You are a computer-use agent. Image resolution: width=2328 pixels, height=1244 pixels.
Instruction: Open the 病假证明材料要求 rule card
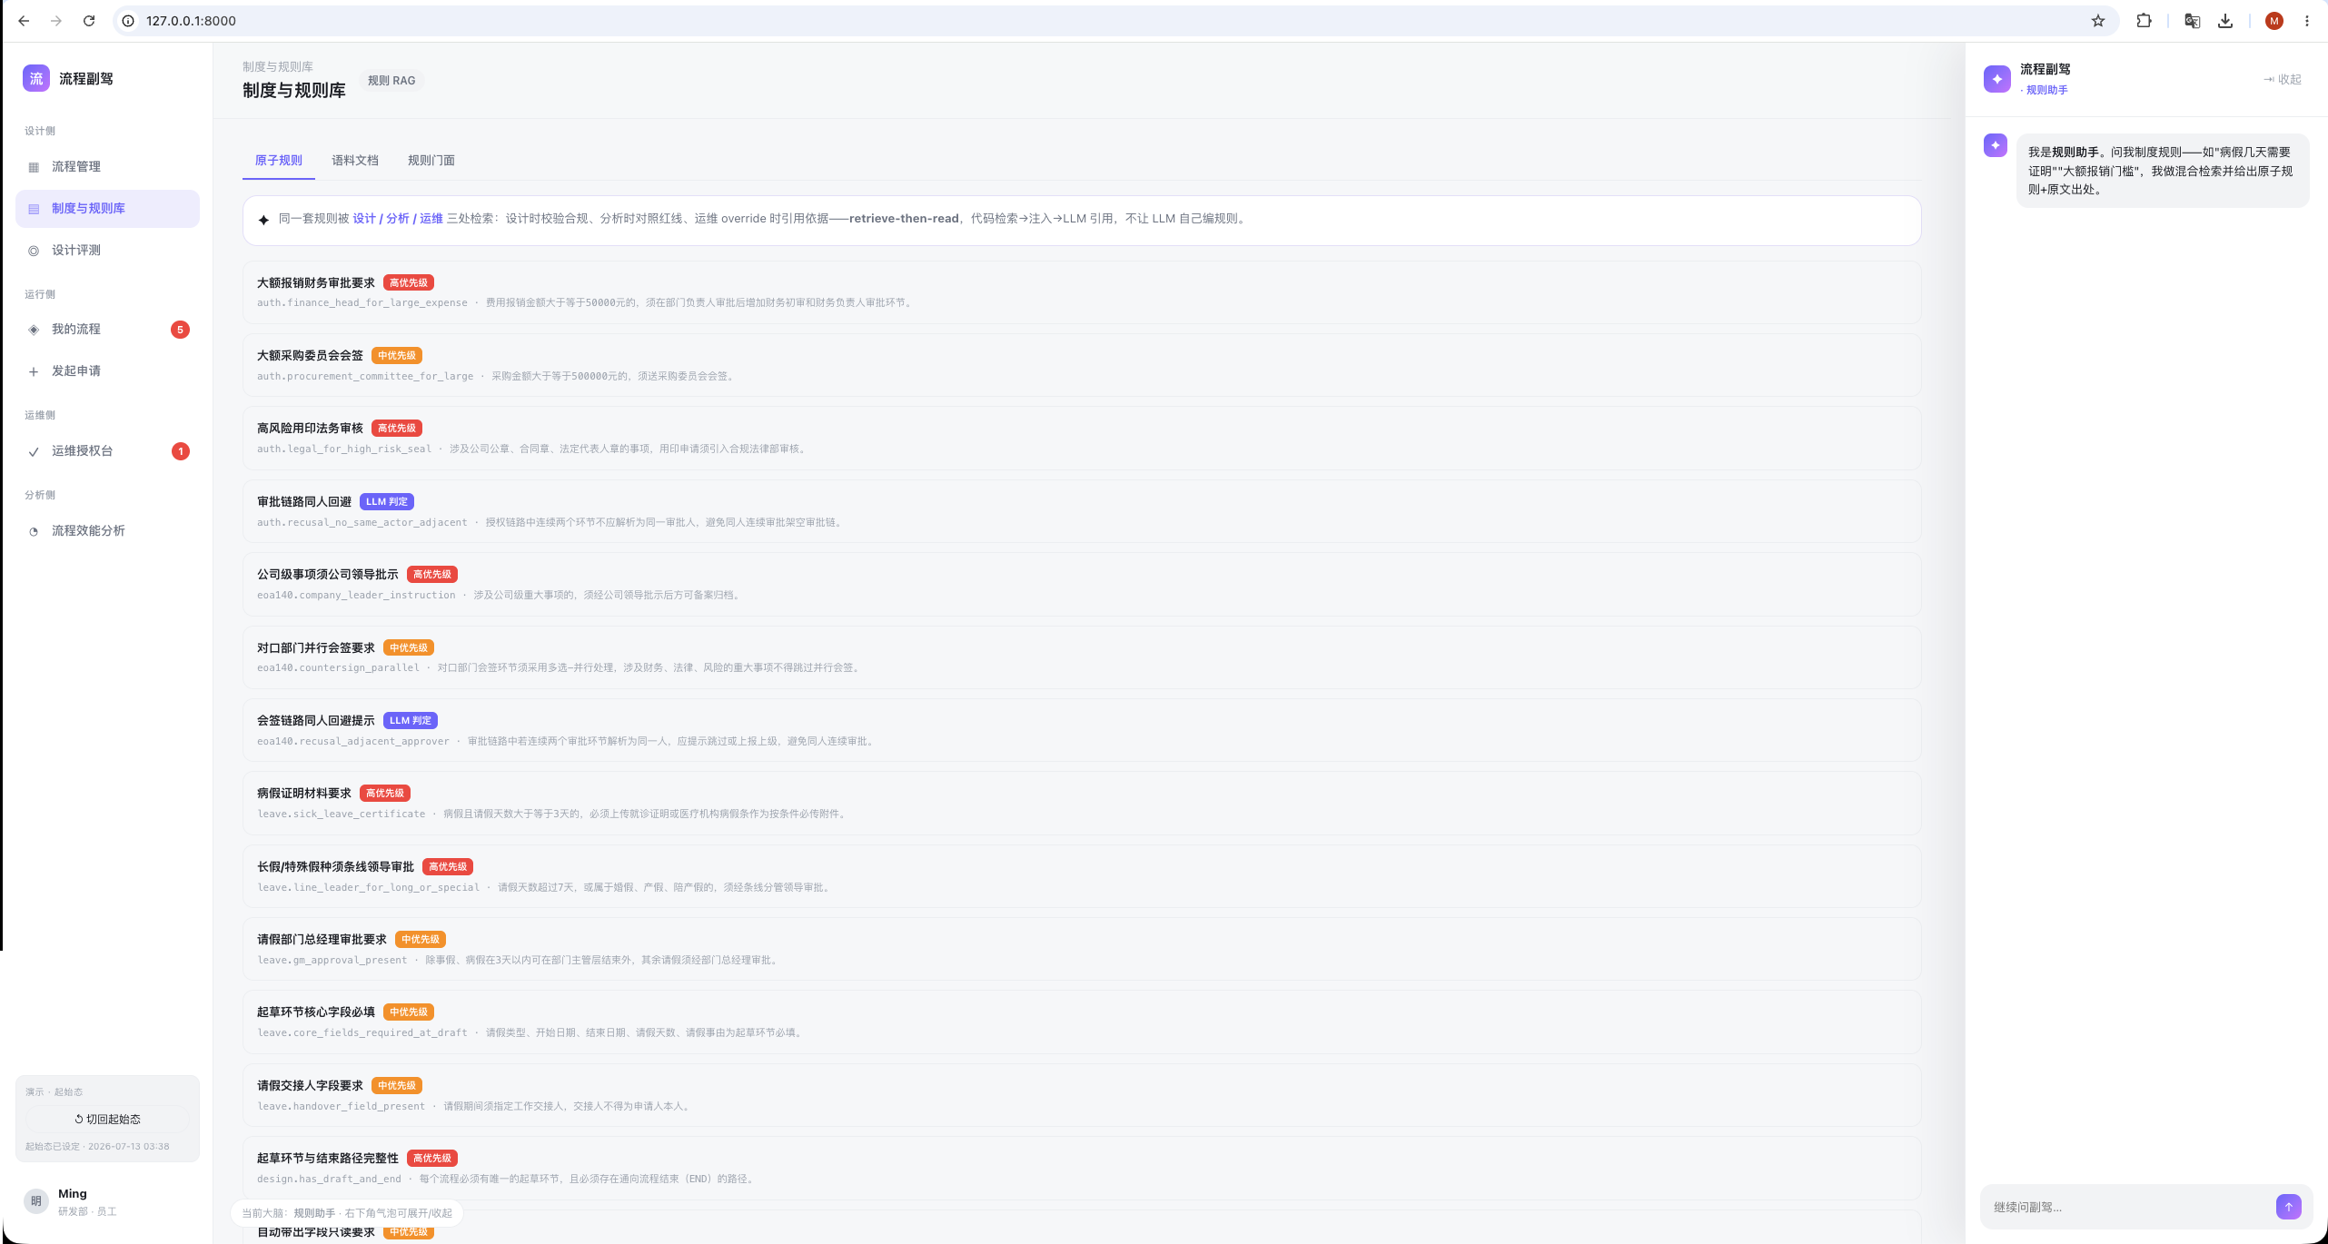tap(1081, 803)
